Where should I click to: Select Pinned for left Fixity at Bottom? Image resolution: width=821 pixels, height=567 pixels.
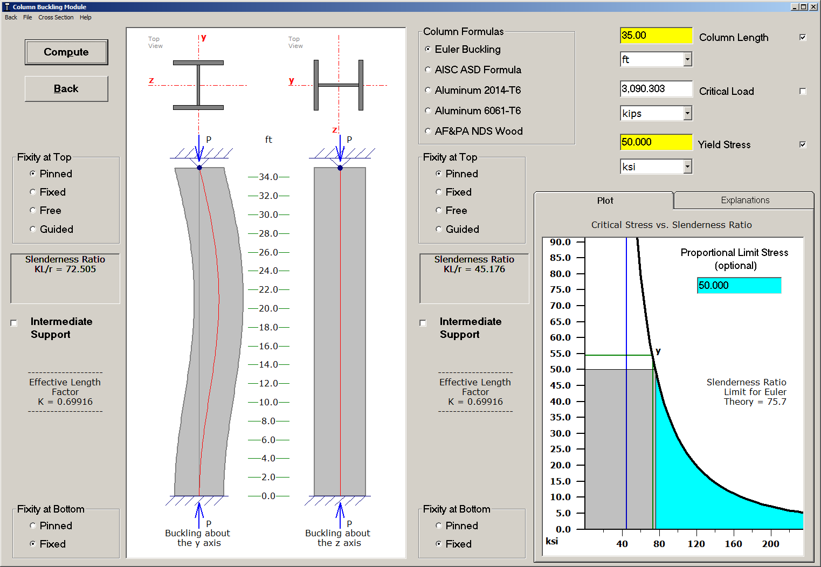pyautogui.click(x=33, y=525)
